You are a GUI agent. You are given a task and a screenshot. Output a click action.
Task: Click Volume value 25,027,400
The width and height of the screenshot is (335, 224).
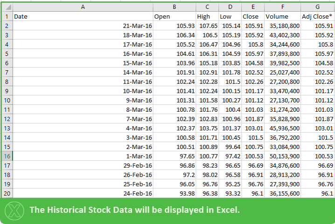point(282,72)
